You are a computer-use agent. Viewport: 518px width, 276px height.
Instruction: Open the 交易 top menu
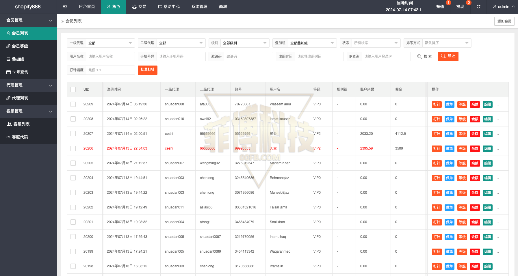coord(139,7)
